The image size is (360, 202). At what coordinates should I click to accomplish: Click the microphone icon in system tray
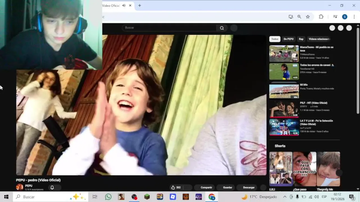point(297,197)
